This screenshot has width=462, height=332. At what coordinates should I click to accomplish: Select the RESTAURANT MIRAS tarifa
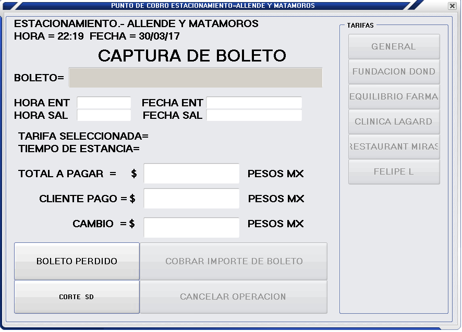pyautogui.click(x=394, y=146)
